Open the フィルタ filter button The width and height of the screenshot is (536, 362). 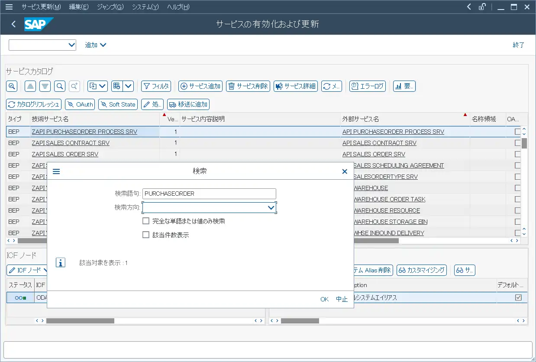pyautogui.click(x=156, y=86)
